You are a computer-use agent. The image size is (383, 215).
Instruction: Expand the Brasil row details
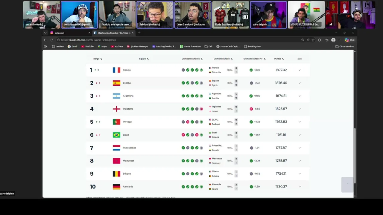point(300,135)
